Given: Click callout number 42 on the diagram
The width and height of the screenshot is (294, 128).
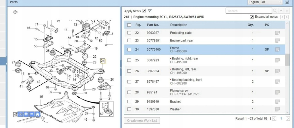Looking at the screenshot, I should (x=38, y=82).
